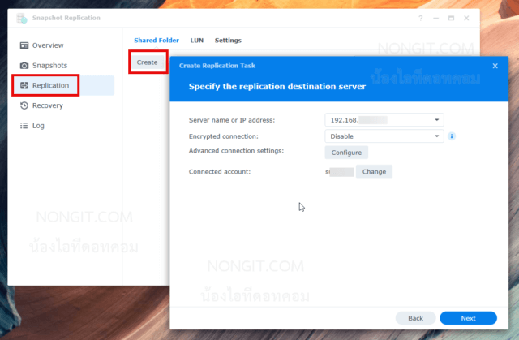519x340 pixels.
Task: Click the Recovery clock icon
Action: tap(24, 105)
